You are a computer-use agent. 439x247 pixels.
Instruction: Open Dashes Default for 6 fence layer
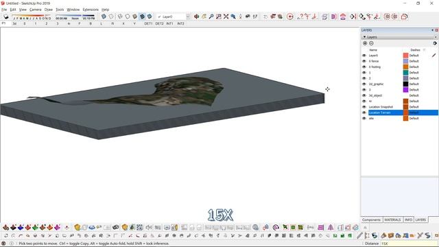pyautogui.click(x=414, y=61)
